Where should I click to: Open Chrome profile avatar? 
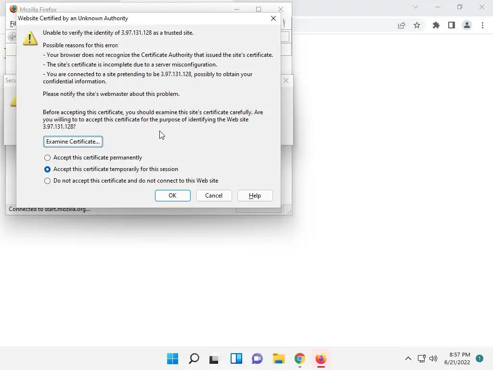(x=467, y=26)
